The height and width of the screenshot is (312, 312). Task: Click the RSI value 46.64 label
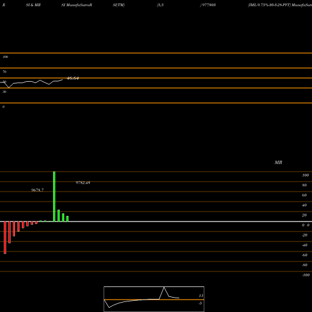pyautogui.click(x=73, y=79)
